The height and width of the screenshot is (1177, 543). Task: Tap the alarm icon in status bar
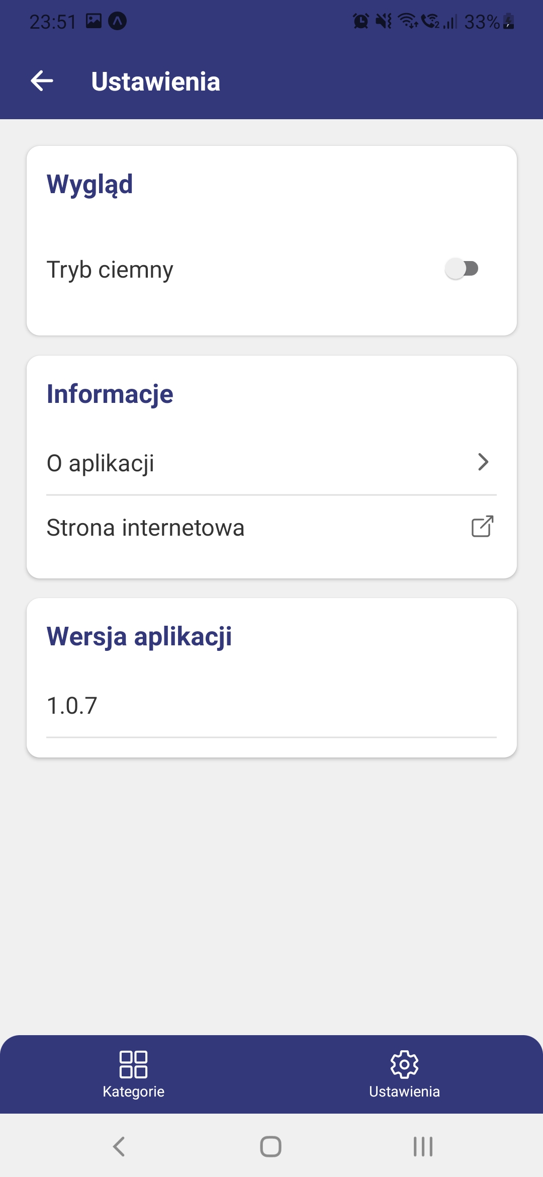360,21
